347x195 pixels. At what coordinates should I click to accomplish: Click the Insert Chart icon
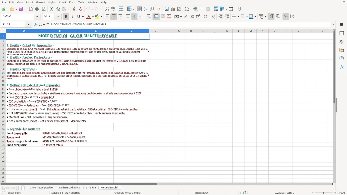pos(173,9)
